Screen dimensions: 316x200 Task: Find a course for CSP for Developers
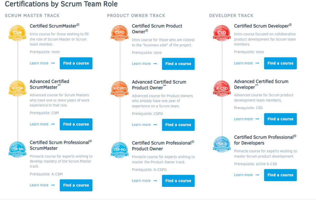click(280, 175)
